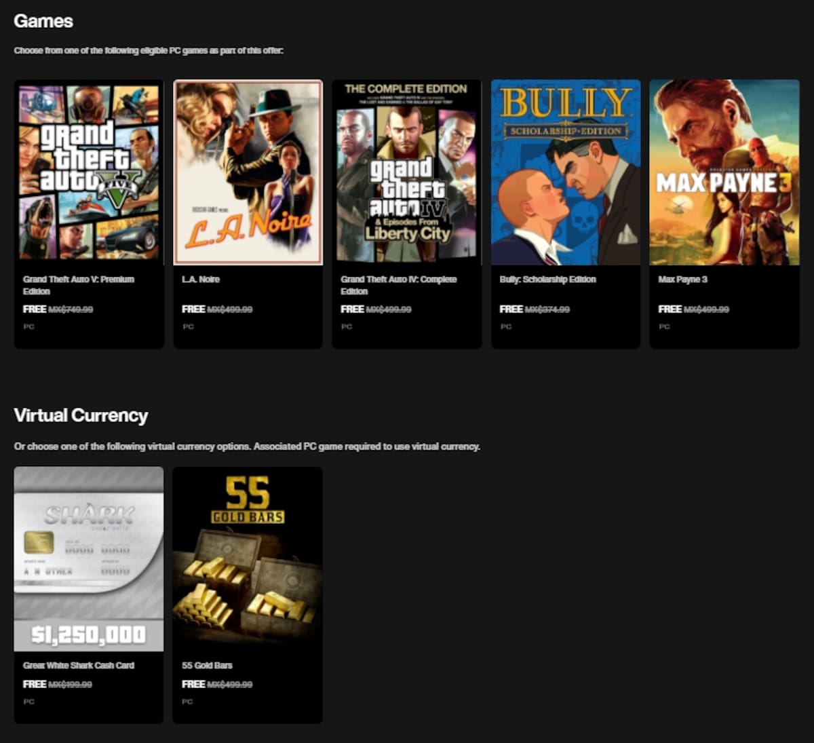Click the 'Bully: Scholarship Edition' title
This screenshot has height=743, width=814.
point(547,279)
